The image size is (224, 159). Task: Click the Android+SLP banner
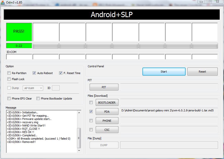pyautogui.click(x=112, y=15)
